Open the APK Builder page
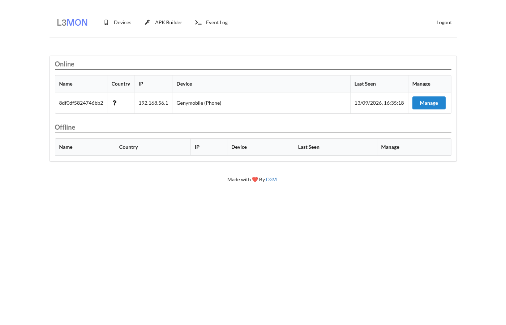The height and width of the screenshot is (325, 506). [x=163, y=22]
